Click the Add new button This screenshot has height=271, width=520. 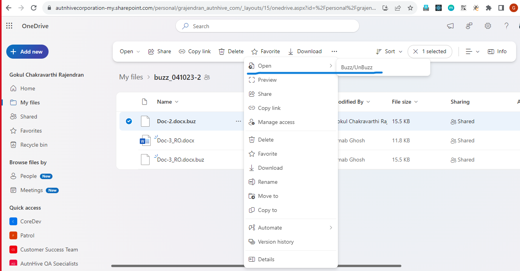pyautogui.click(x=27, y=51)
